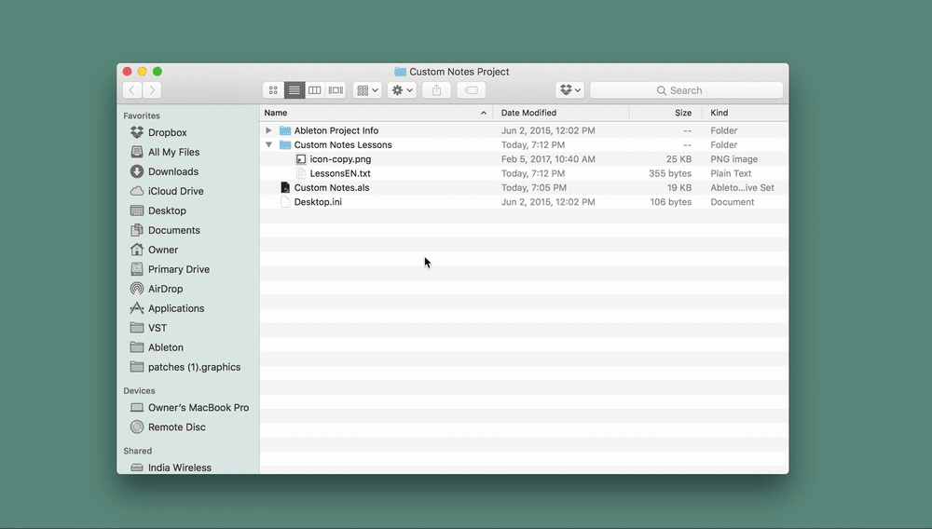Switch to list view
This screenshot has height=529, width=932.
tap(295, 90)
